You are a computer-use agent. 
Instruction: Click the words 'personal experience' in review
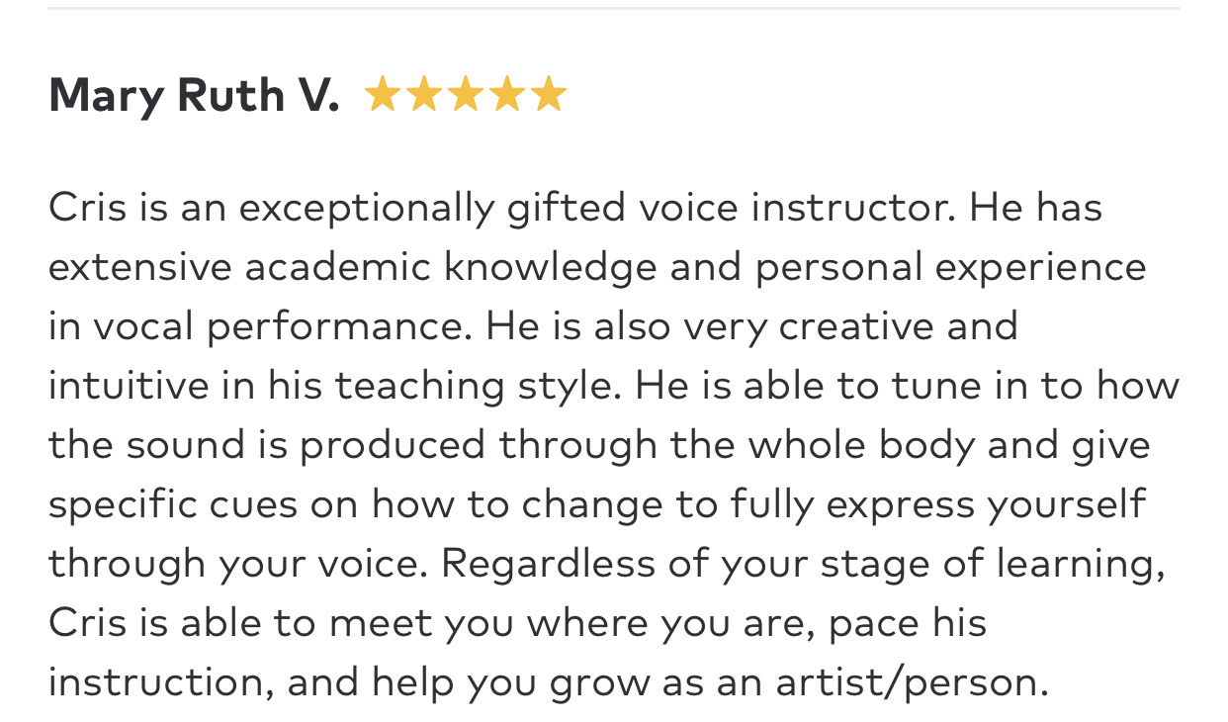click(951, 268)
